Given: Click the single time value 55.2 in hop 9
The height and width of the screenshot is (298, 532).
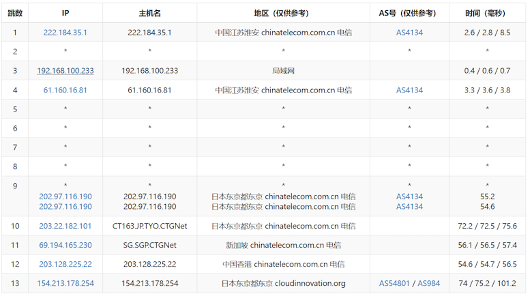Looking at the screenshot, I should pos(487,197).
